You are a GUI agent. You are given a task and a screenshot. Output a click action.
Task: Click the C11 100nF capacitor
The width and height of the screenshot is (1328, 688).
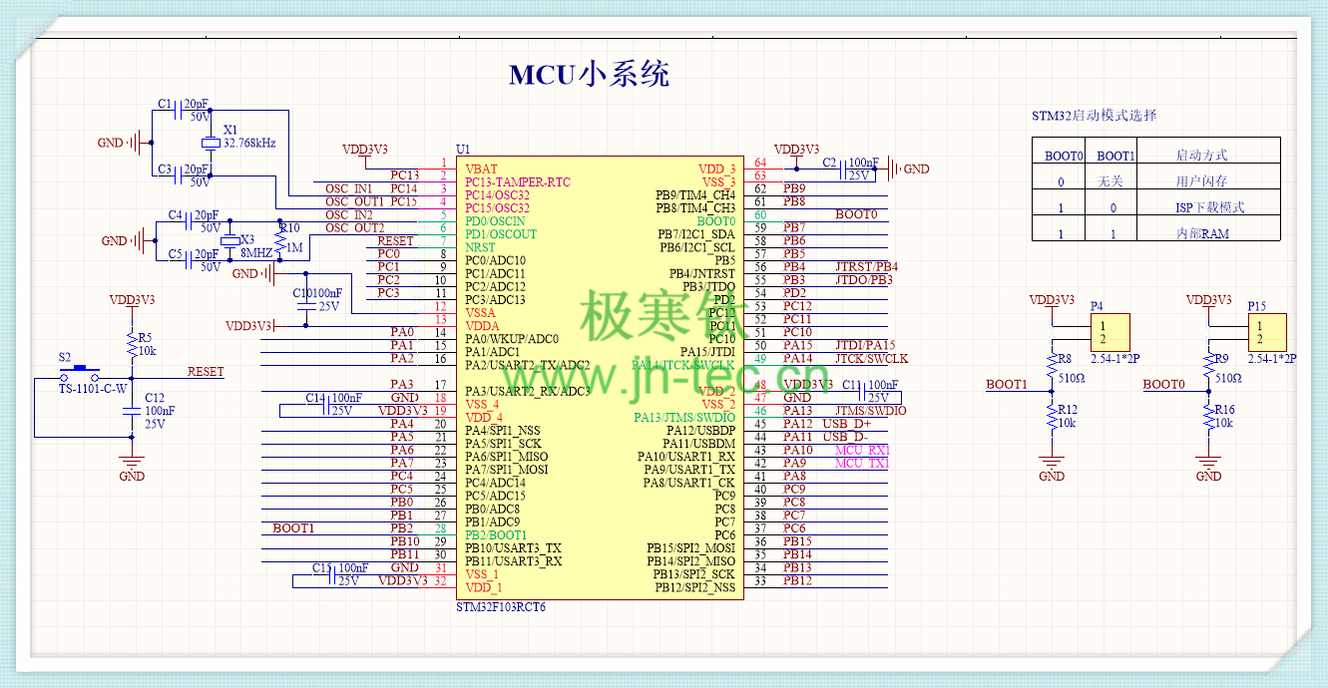[x=864, y=391]
